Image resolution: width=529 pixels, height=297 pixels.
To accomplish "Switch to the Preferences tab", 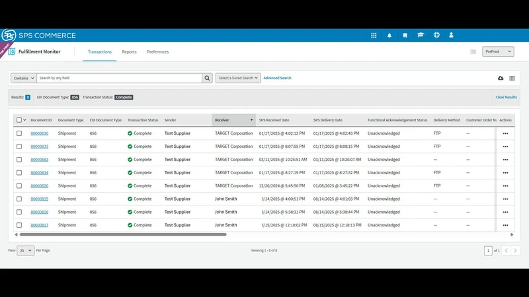I will click(157, 52).
